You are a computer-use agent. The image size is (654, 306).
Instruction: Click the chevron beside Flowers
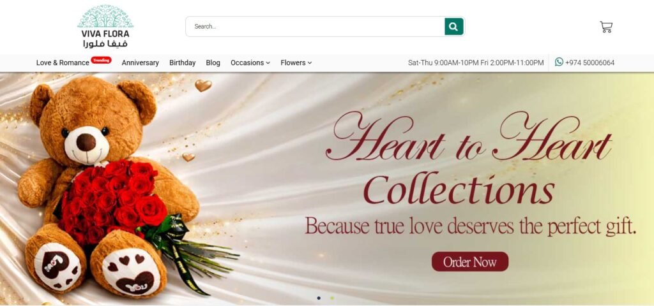click(x=310, y=63)
